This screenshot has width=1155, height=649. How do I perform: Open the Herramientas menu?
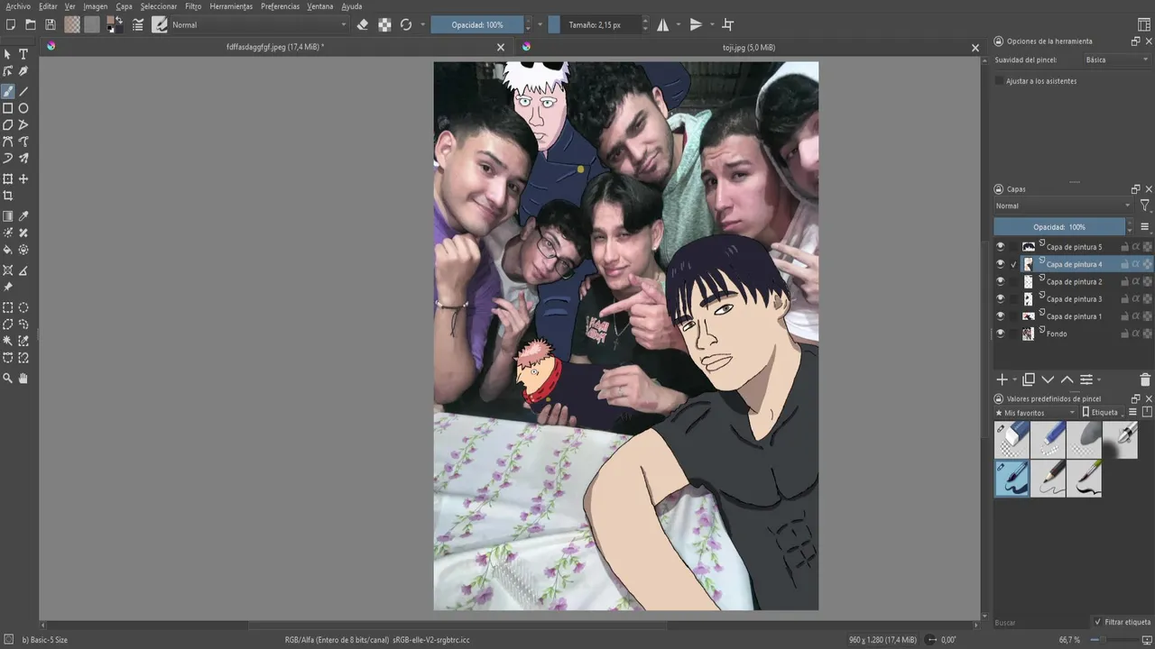(x=231, y=6)
